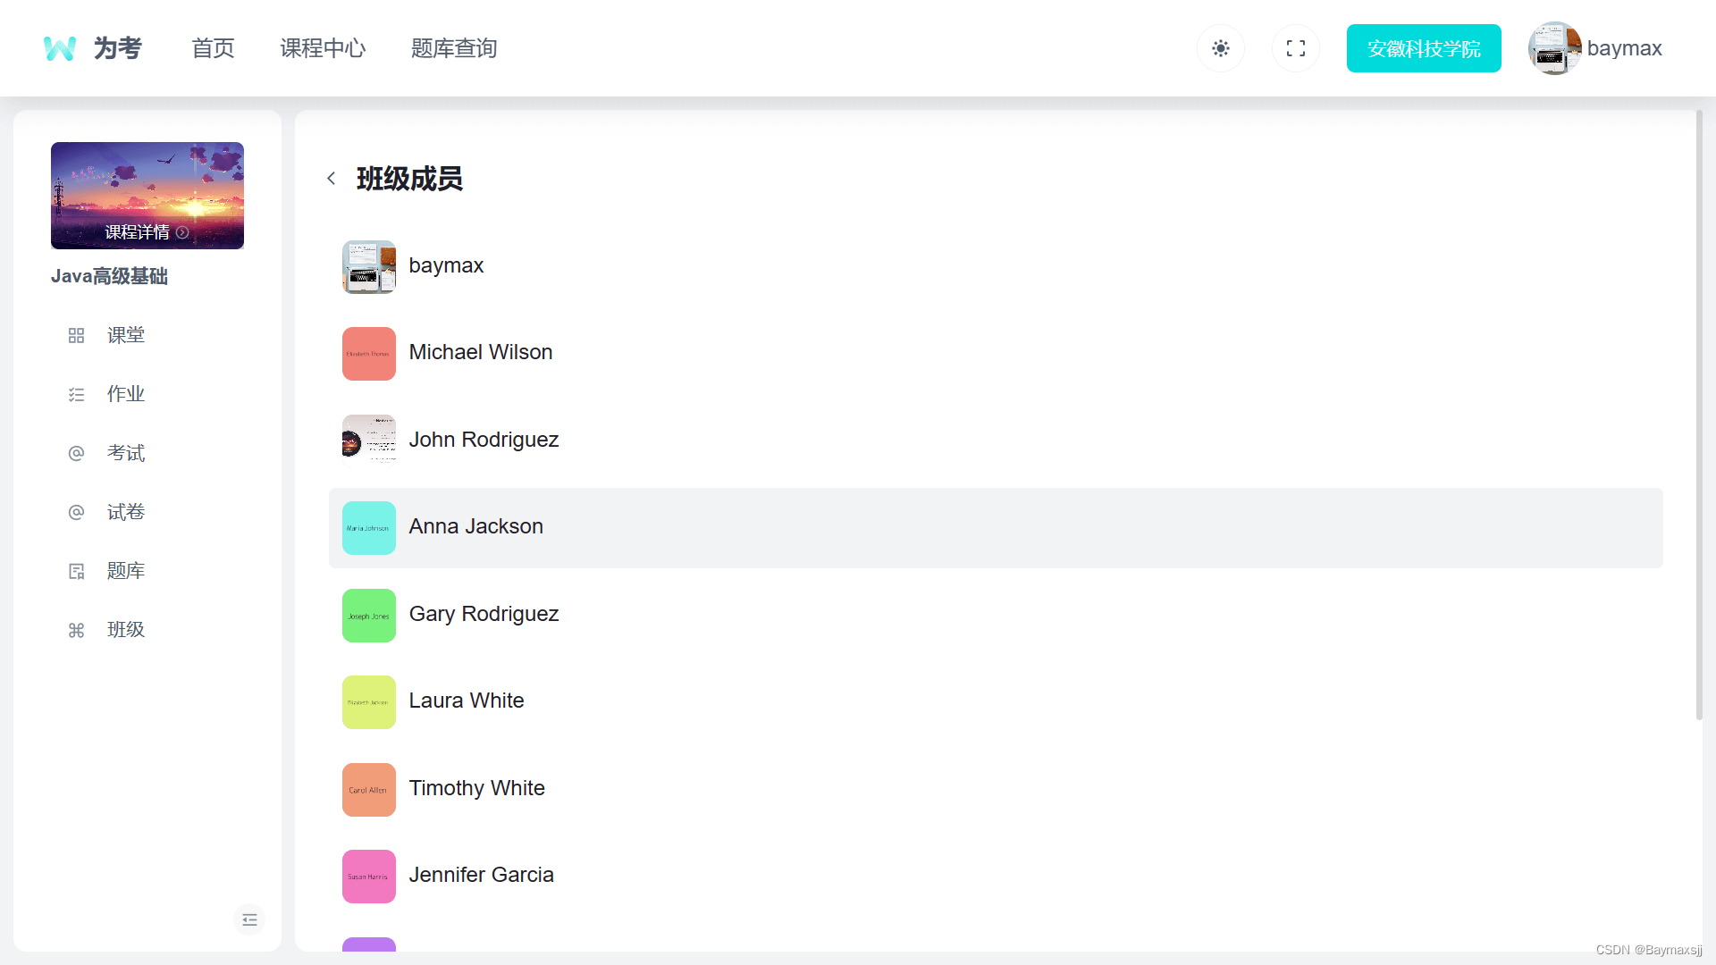Navigate home via the 首页 link
The width and height of the screenshot is (1716, 965).
click(x=212, y=48)
